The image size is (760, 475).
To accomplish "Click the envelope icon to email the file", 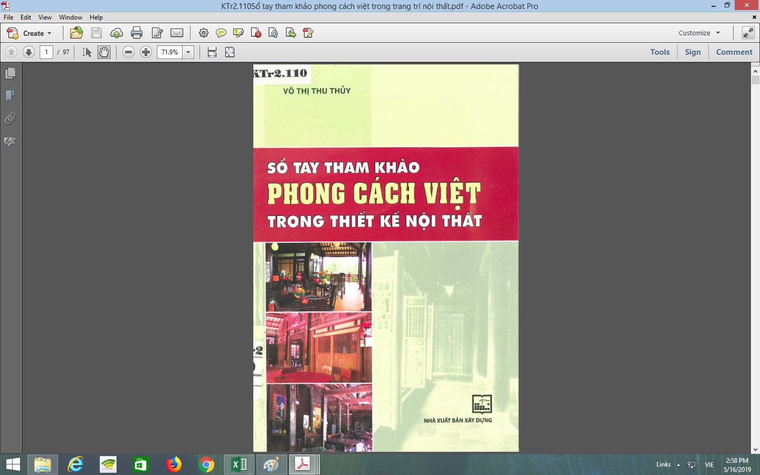I will (x=177, y=33).
